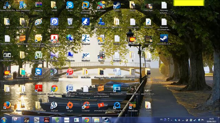Select the Amani.zip archive icon

(38, 6)
